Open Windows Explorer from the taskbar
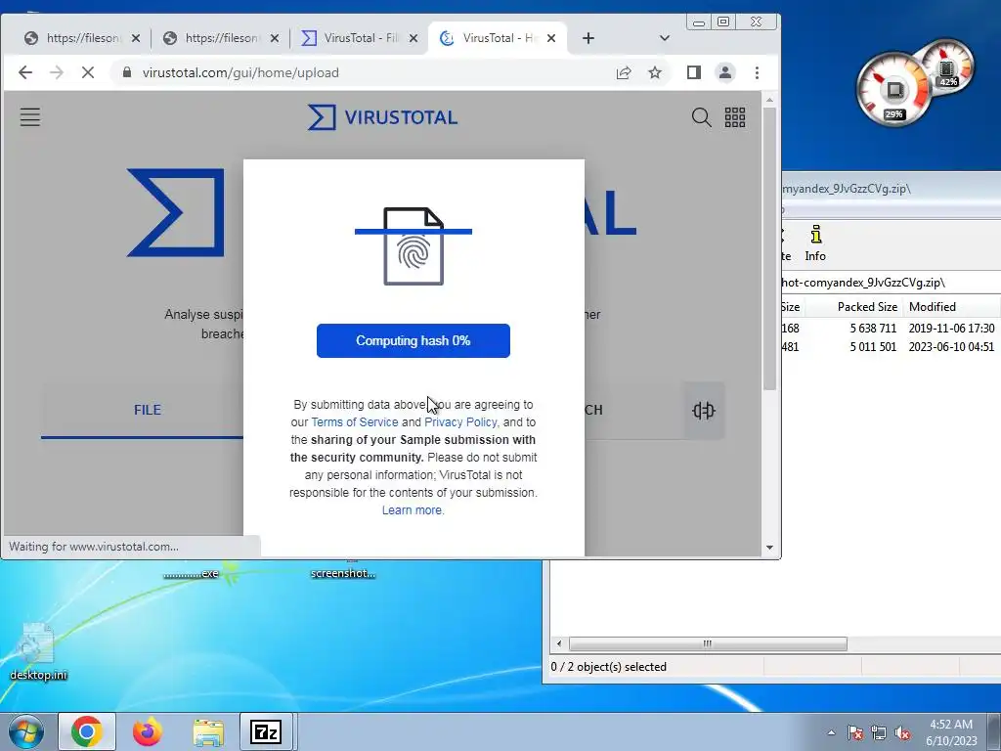The height and width of the screenshot is (751, 1001). 208,732
